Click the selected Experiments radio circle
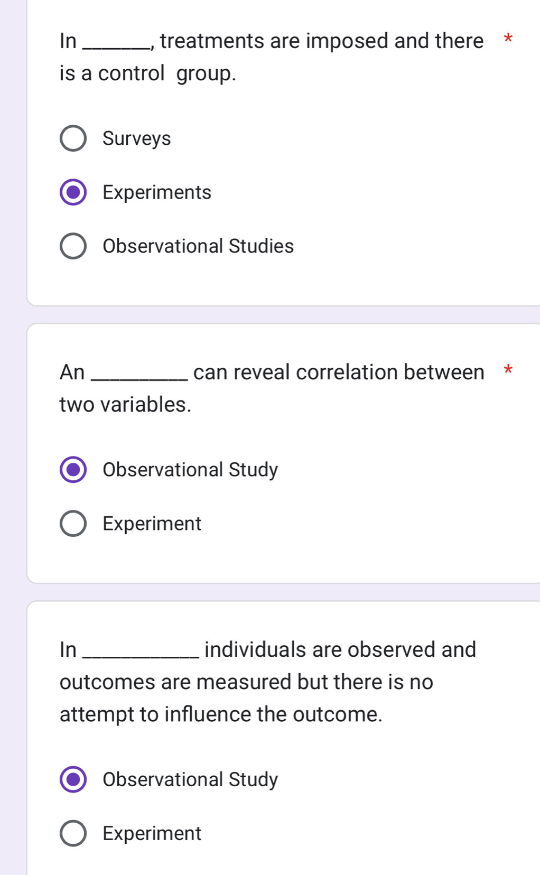 73,192
